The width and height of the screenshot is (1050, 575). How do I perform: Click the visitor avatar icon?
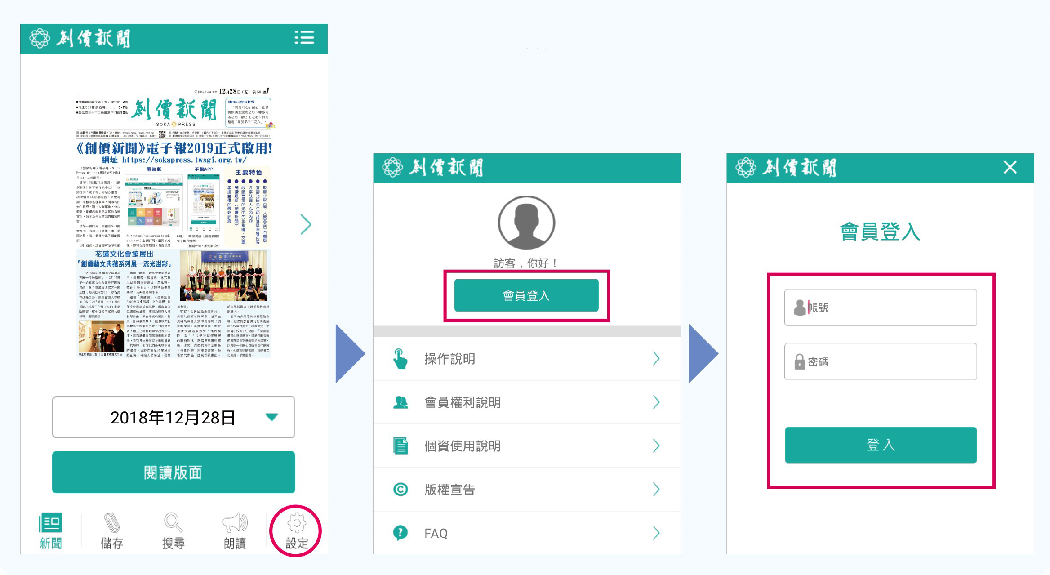tap(526, 223)
